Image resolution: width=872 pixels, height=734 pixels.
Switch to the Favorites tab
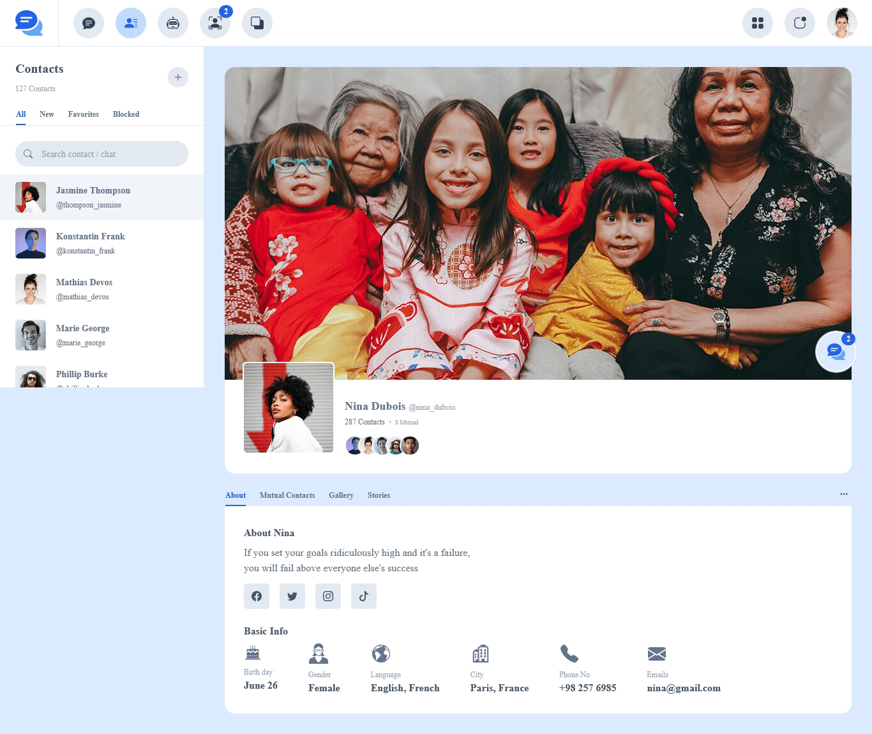84,114
